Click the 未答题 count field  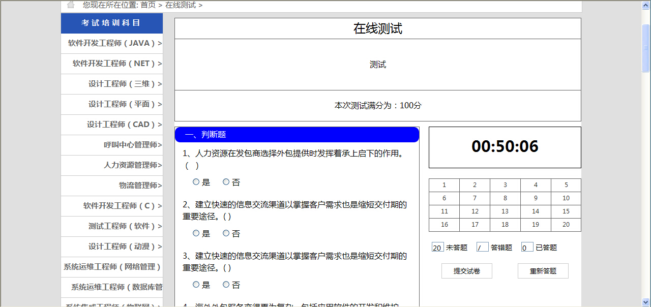tap(437, 248)
